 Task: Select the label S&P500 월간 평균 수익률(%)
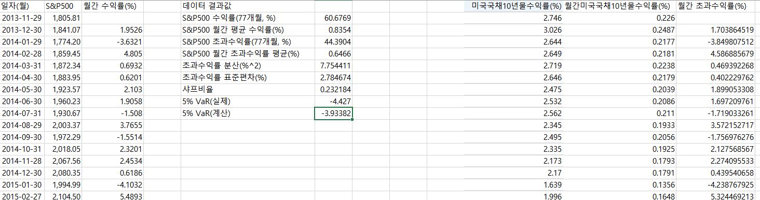pos(248,30)
